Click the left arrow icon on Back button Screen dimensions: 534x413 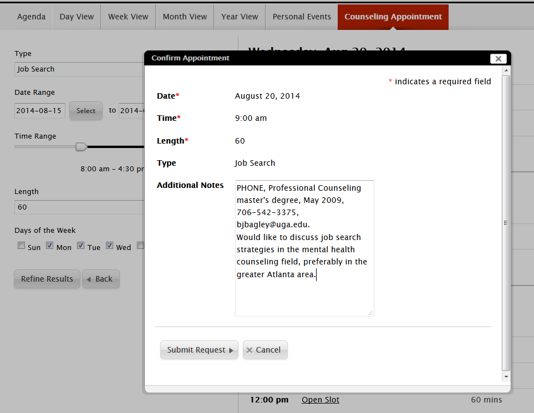pyautogui.click(x=89, y=279)
